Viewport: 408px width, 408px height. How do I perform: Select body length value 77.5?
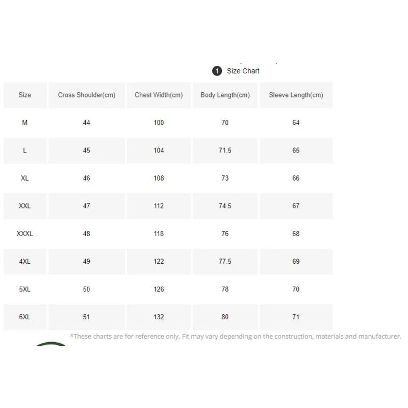225,262
